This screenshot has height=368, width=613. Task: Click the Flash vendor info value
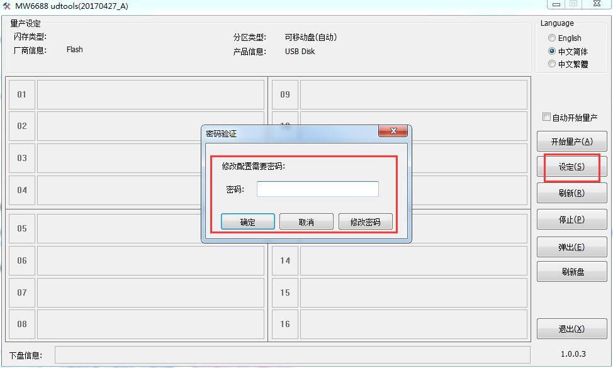pyautogui.click(x=75, y=50)
